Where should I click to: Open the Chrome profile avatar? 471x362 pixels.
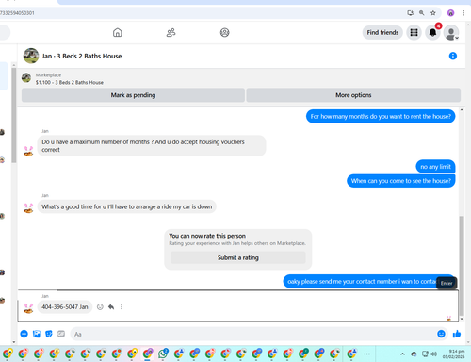(450, 13)
